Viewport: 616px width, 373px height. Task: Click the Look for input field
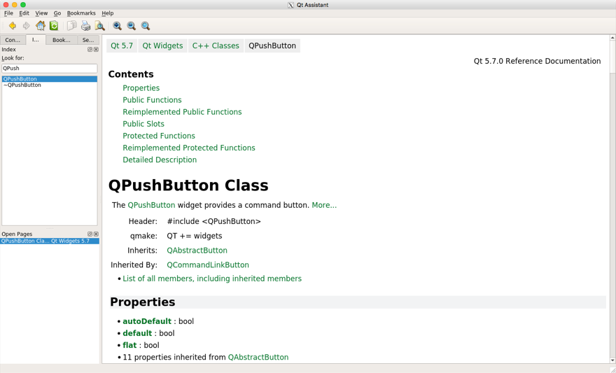50,69
